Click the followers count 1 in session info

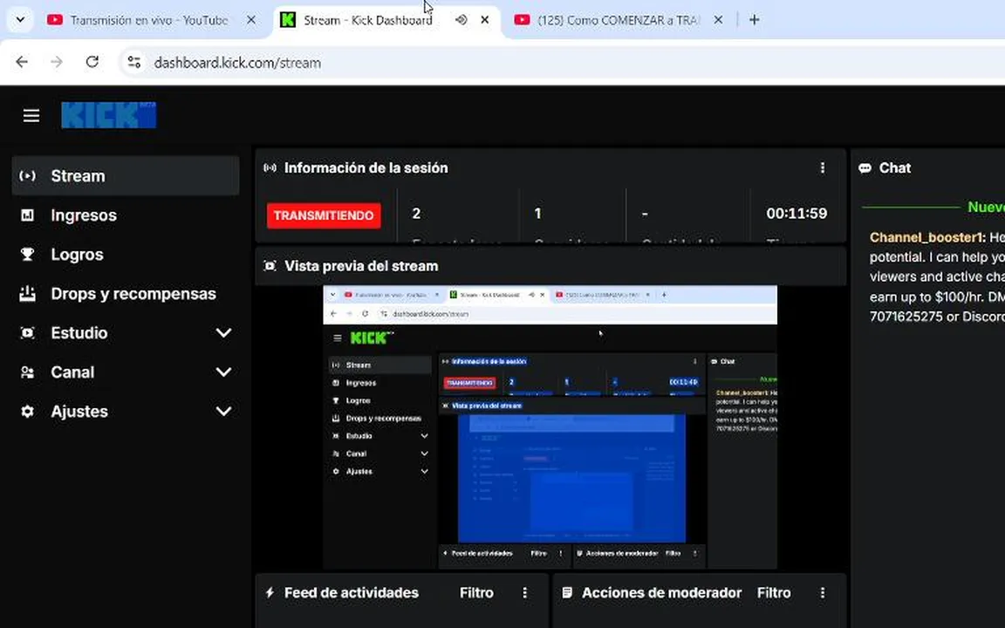[537, 214]
